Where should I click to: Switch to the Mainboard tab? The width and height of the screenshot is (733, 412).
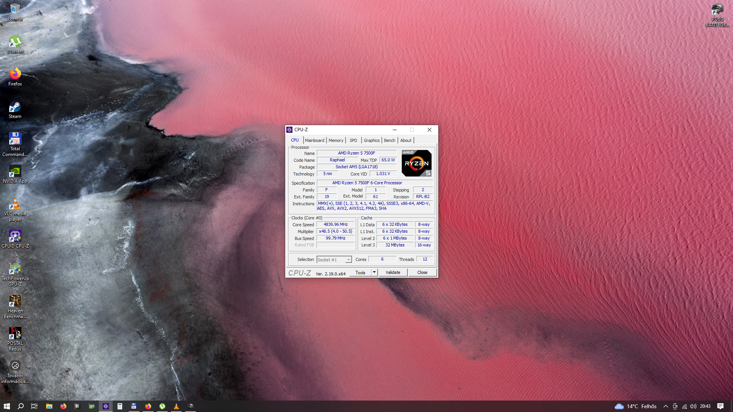pyautogui.click(x=315, y=140)
